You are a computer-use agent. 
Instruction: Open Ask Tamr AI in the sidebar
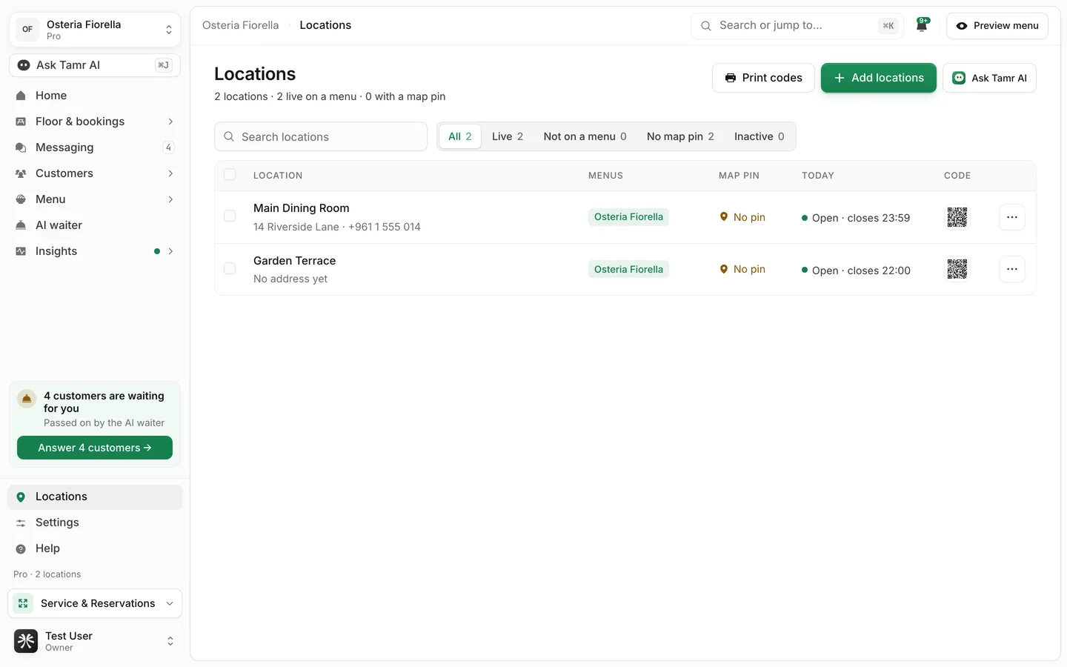click(95, 65)
